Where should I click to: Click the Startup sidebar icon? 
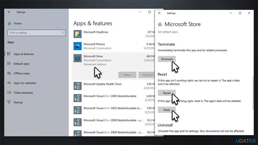point(9,102)
